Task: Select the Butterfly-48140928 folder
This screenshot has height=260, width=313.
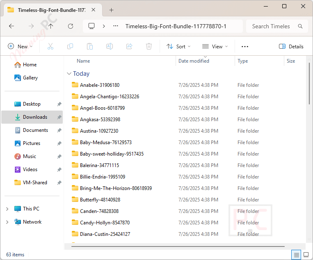Action: pos(100,200)
